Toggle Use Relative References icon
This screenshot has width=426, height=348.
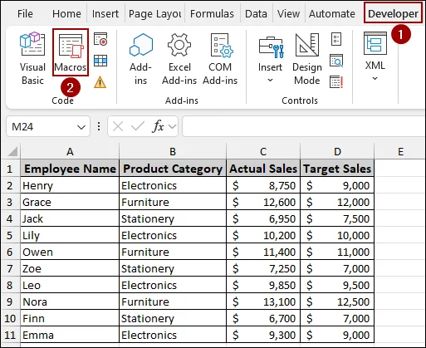(100, 61)
